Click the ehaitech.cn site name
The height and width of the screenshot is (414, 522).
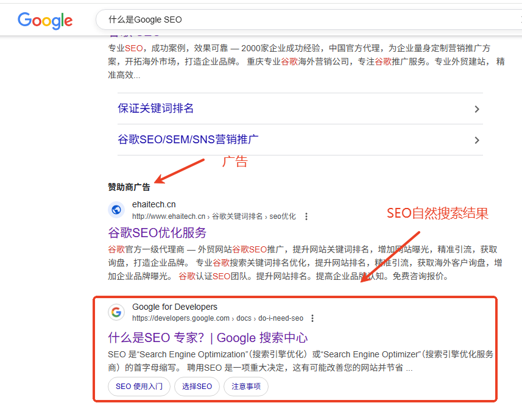click(154, 204)
